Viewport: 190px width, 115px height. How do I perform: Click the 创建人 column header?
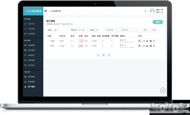123,36
